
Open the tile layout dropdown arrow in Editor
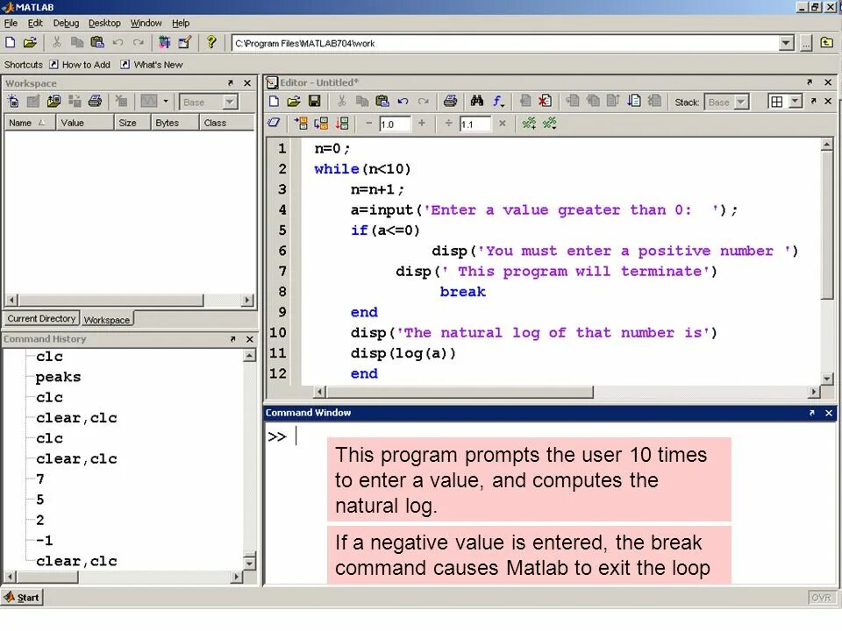click(x=795, y=102)
